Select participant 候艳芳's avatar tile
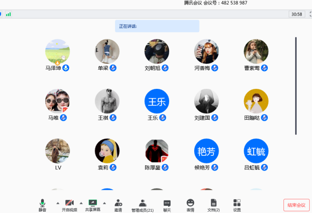 (x=206, y=151)
